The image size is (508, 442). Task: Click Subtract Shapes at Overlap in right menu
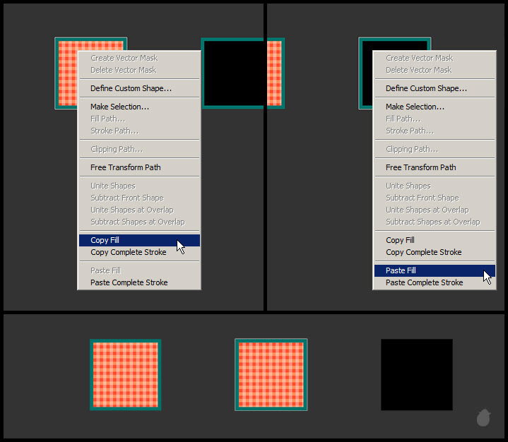point(435,222)
